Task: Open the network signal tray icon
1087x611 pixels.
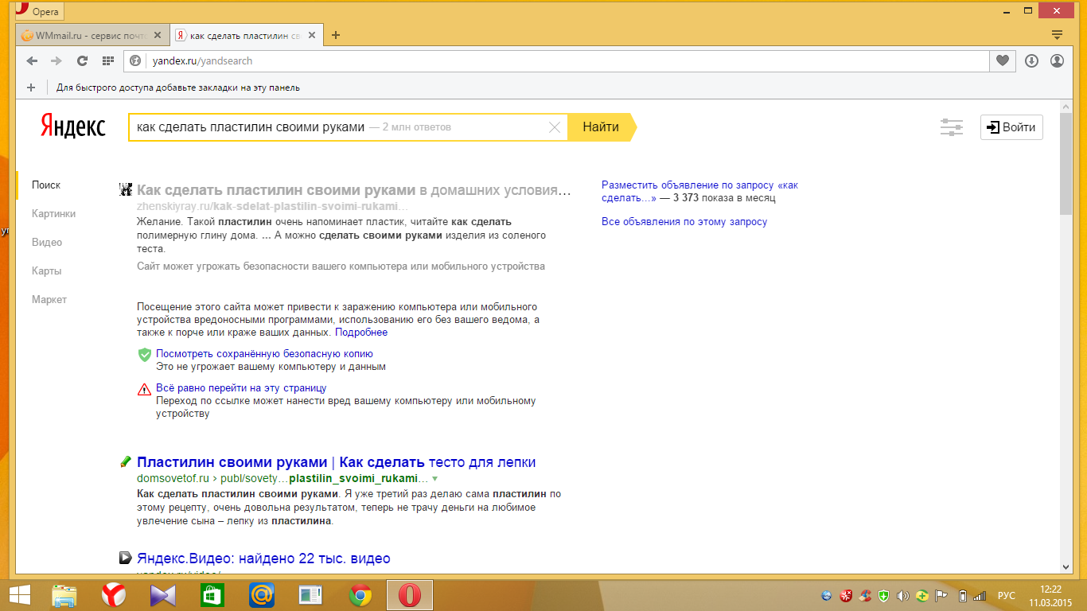Action: 980,595
